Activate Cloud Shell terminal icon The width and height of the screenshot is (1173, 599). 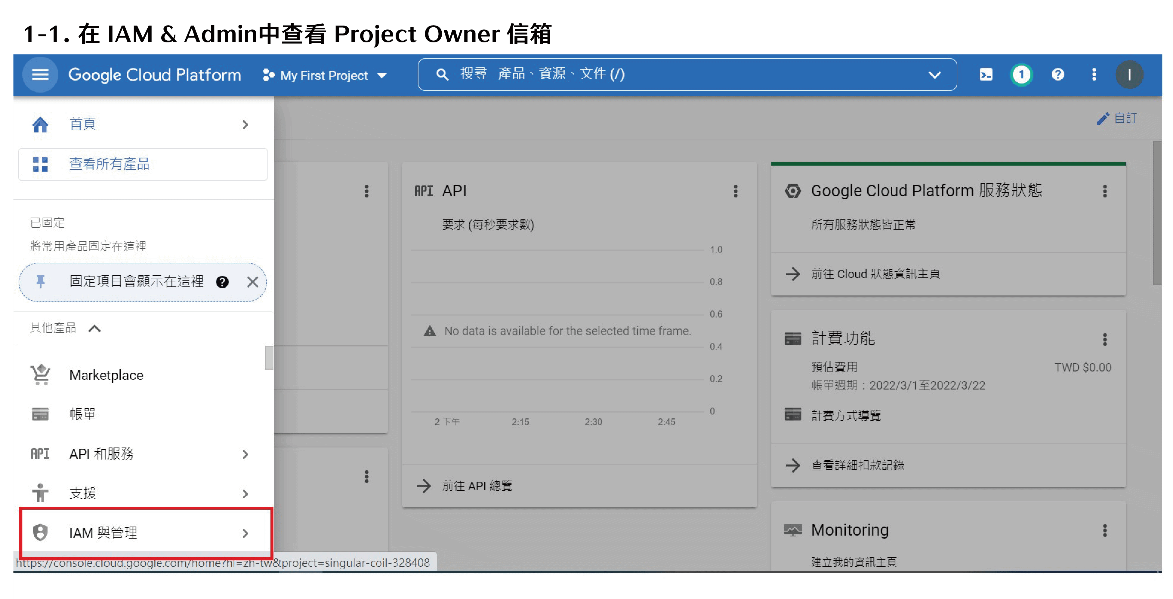click(x=986, y=75)
